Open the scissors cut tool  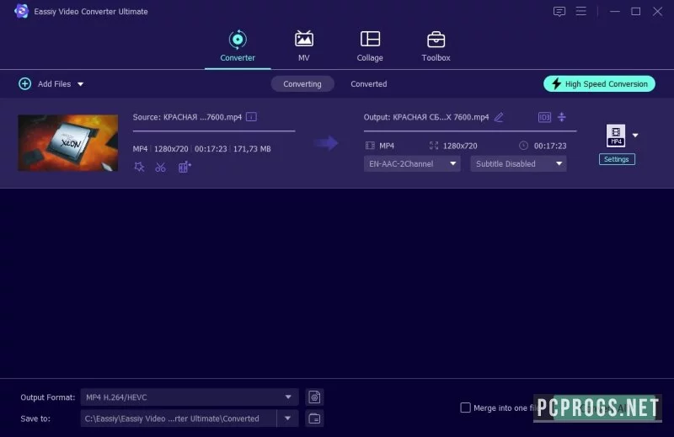coord(160,168)
